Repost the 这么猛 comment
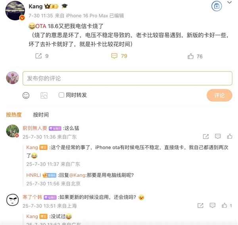 click(206, 136)
